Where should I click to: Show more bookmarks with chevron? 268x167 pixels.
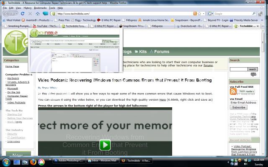[x=262, y=20]
